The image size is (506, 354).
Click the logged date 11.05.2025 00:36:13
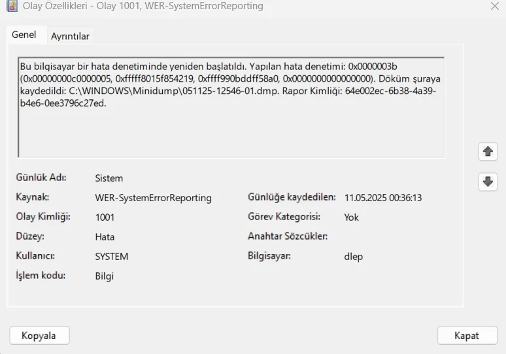[382, 198]
